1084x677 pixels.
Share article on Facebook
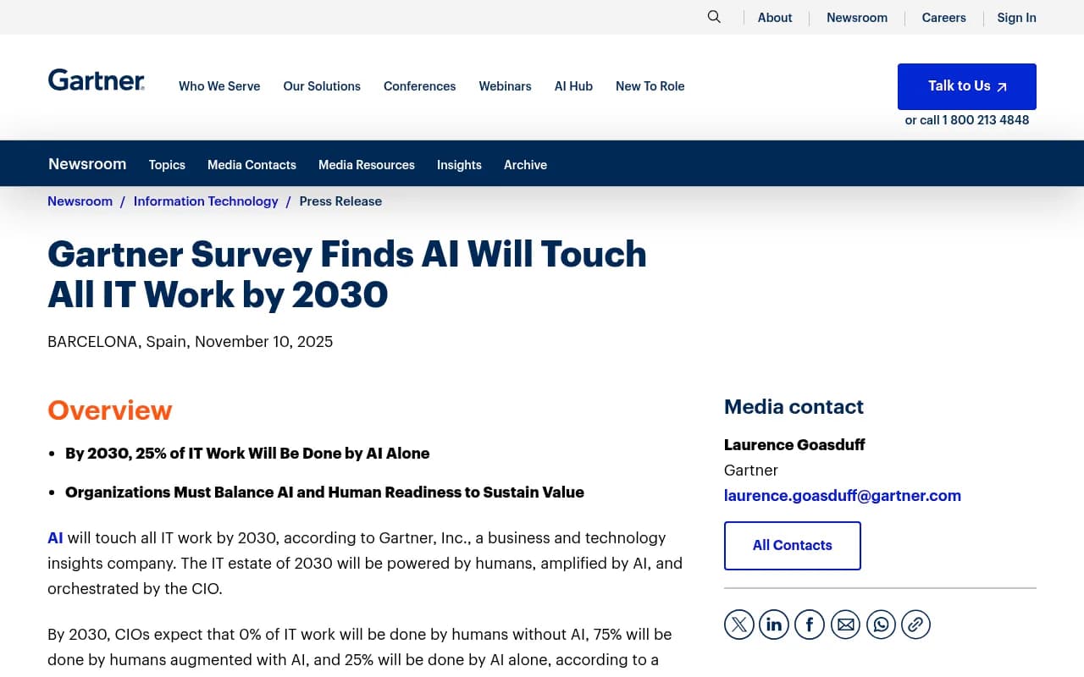pyautogui.click(x=810, y=624)
